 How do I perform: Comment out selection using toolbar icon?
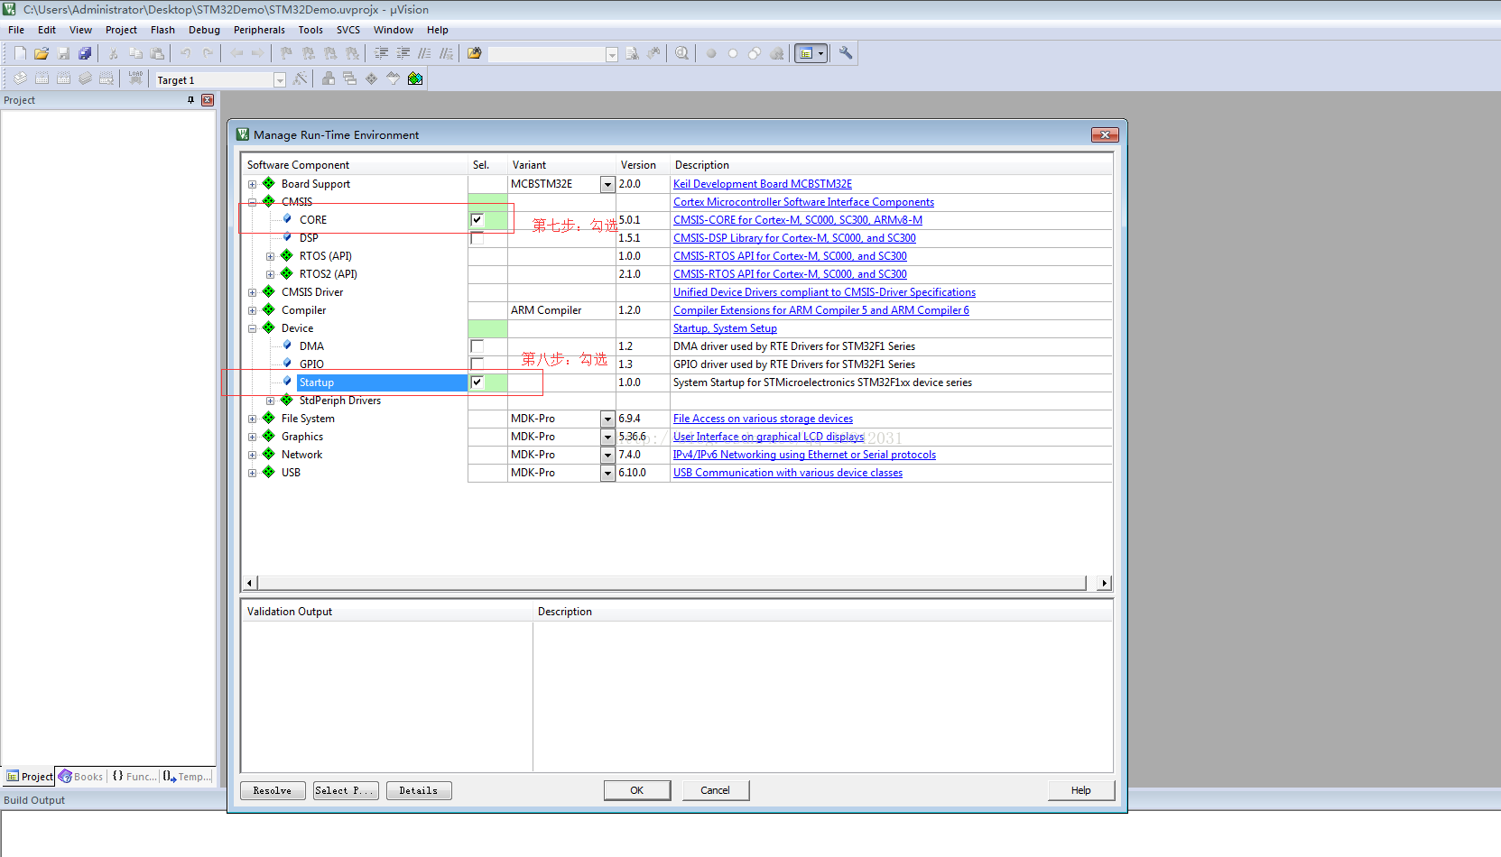(x=424, y=53)
